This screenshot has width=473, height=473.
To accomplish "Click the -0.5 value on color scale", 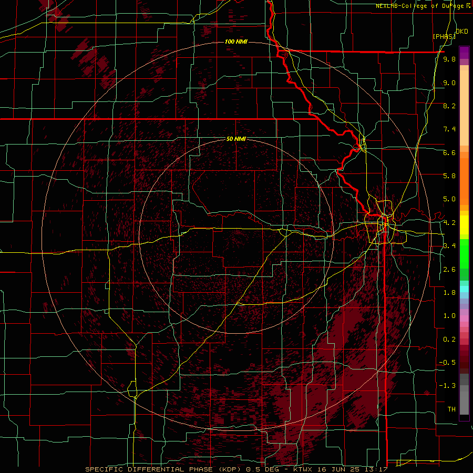I will coord(447,363).
